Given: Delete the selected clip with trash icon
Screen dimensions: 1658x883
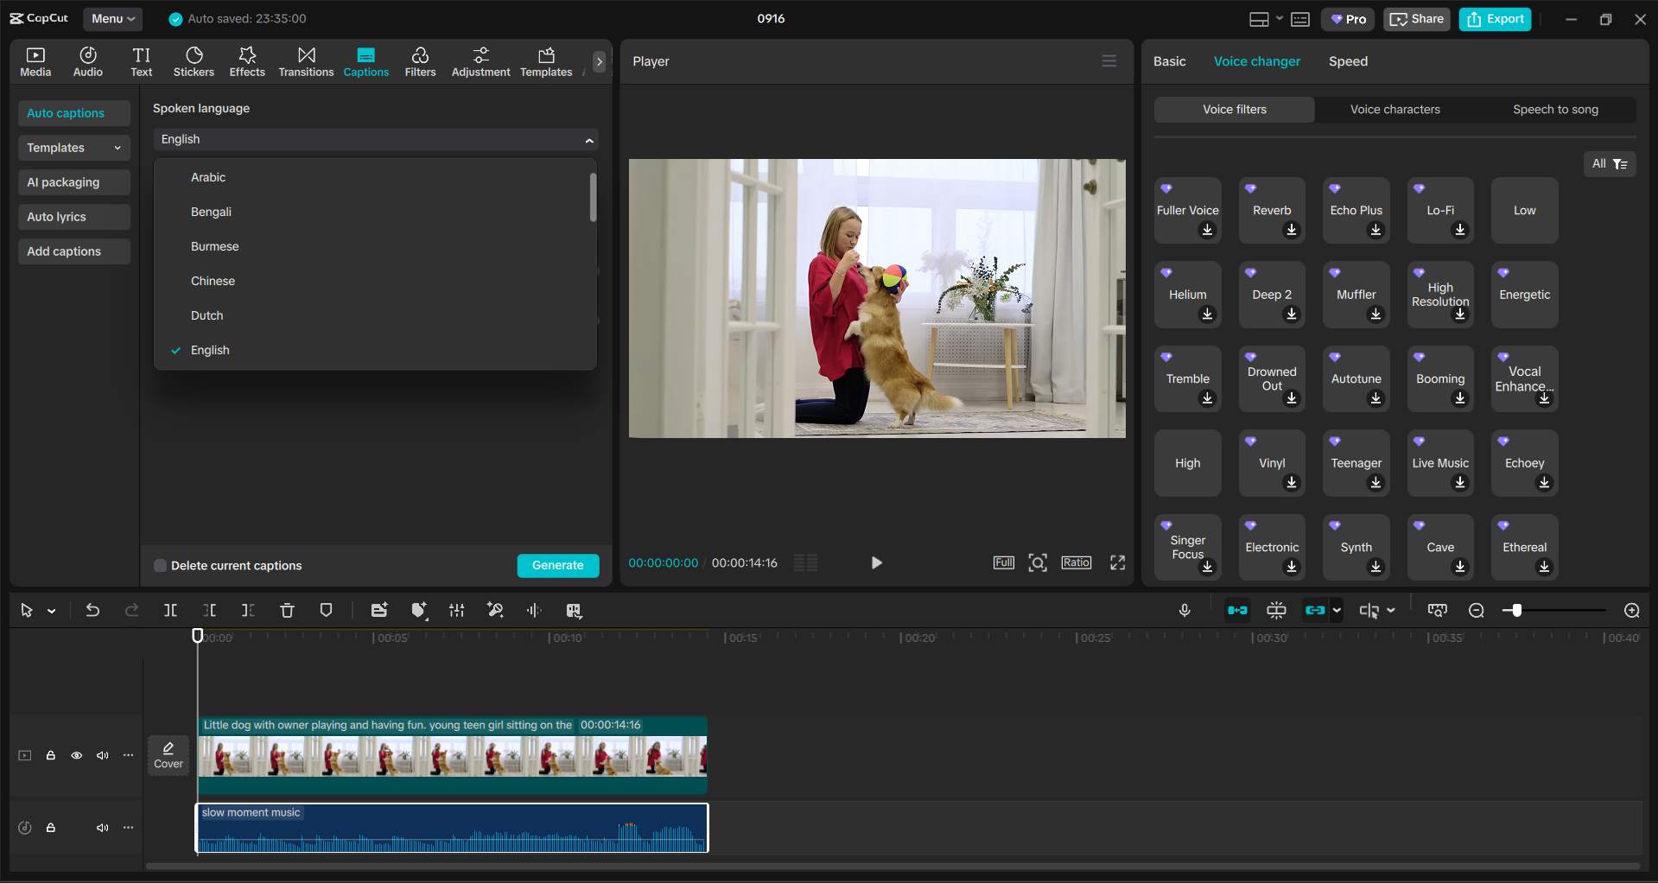Looking at the screenshot, I should click(287, 611).
